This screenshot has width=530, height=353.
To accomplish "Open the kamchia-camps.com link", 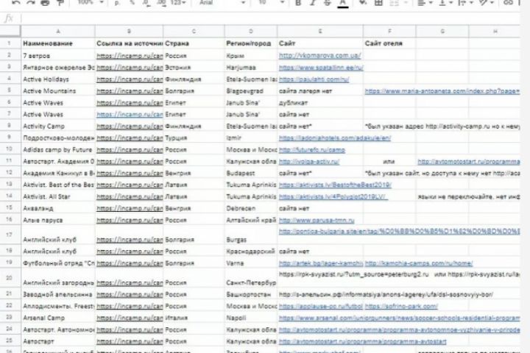I will (419, 263).
